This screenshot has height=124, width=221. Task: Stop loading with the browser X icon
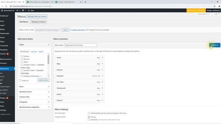[6, 6]
